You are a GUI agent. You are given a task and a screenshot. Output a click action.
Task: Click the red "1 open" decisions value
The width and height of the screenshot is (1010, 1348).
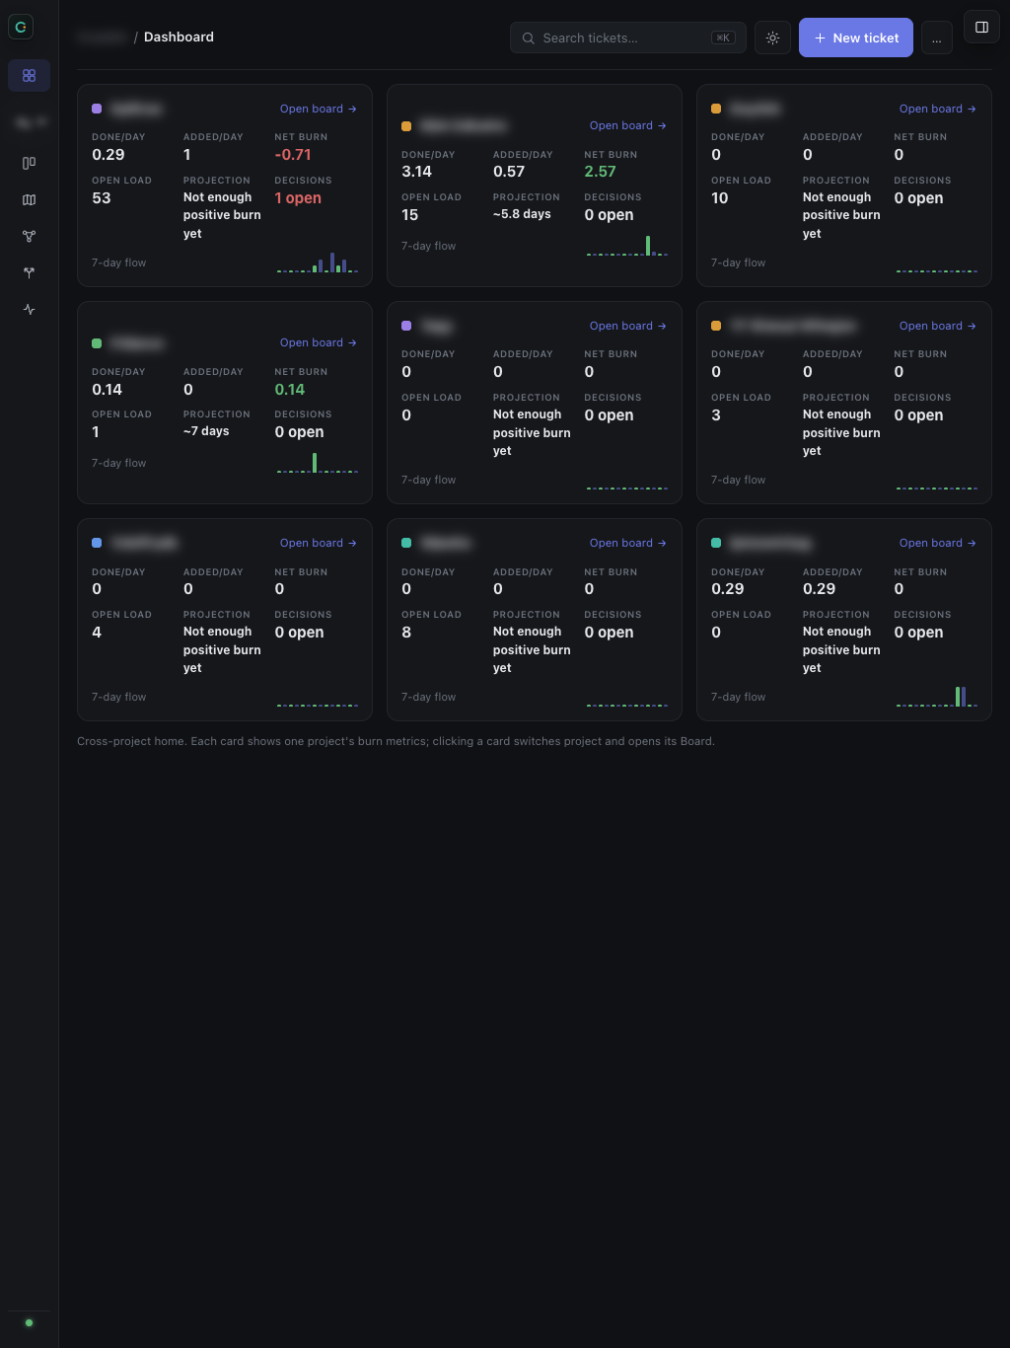(298, 198)
